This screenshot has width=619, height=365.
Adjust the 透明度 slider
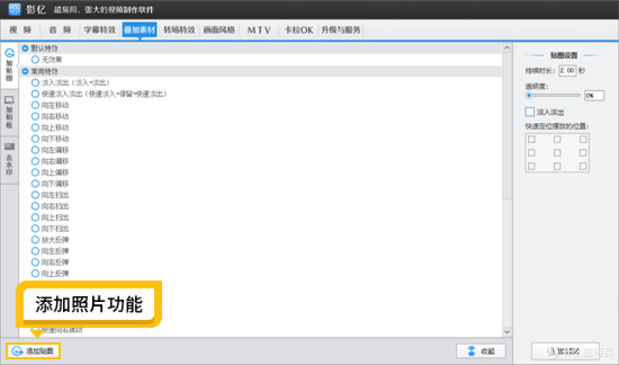pos(530,95)
